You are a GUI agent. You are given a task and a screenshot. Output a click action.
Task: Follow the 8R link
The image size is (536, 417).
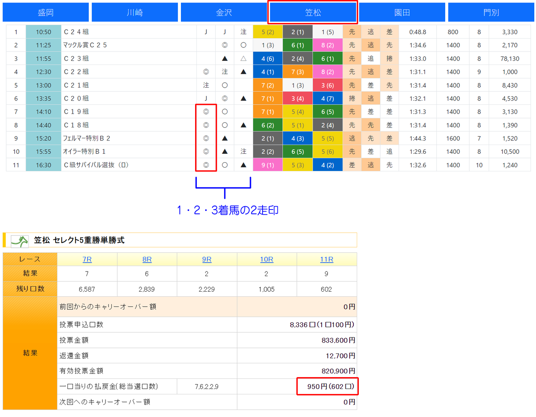pos(147,259)
